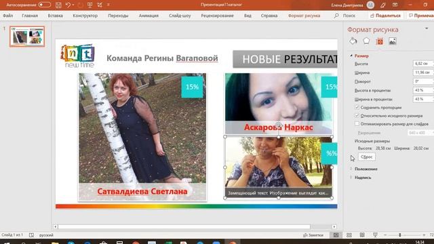
Task: Click the Сатвалдиева Светлана name caption
Action: click(142, 191)
